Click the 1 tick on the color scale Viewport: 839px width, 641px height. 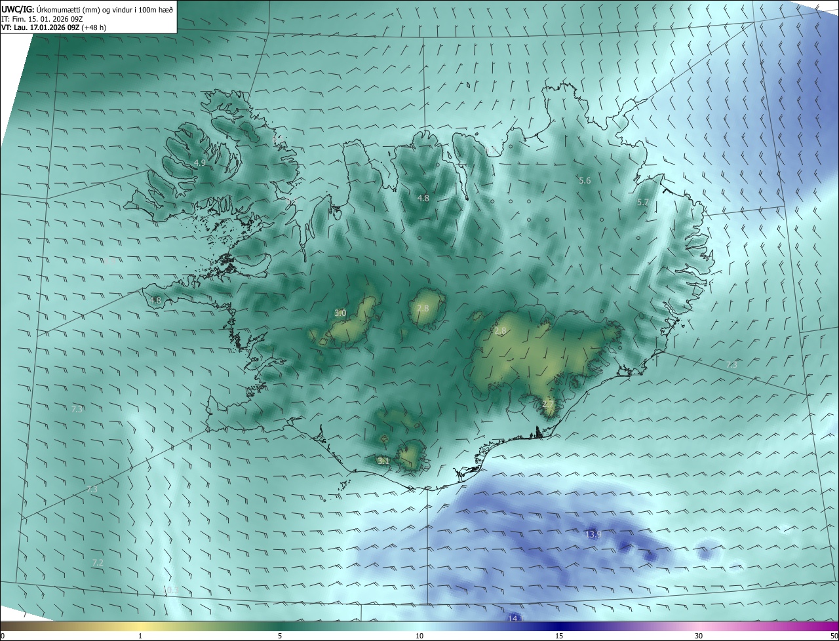tap(140, 636)
